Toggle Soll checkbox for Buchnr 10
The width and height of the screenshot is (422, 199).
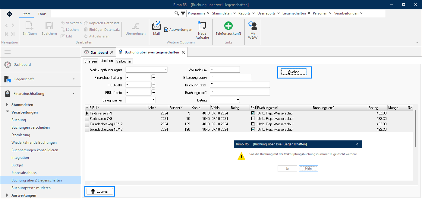[253, 118]
